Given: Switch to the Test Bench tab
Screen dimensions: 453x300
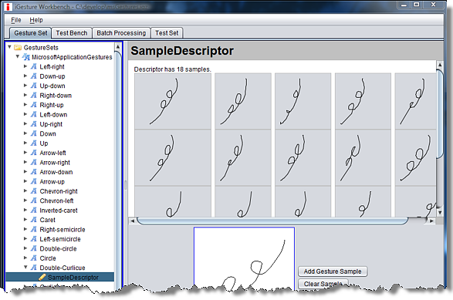Looking at the screenshot, I should point(72,33).
